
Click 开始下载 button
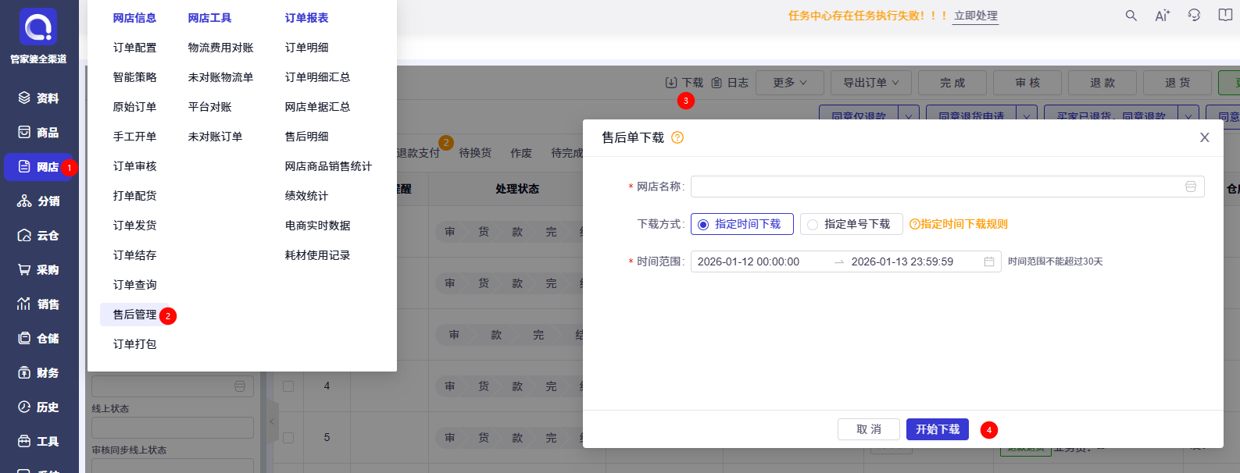pos(938,429)
